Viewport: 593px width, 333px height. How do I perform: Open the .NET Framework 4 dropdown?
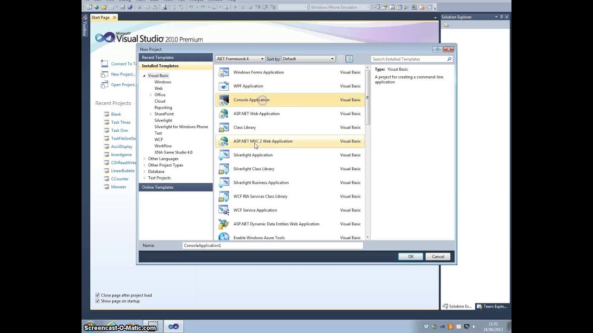(240, 59)
